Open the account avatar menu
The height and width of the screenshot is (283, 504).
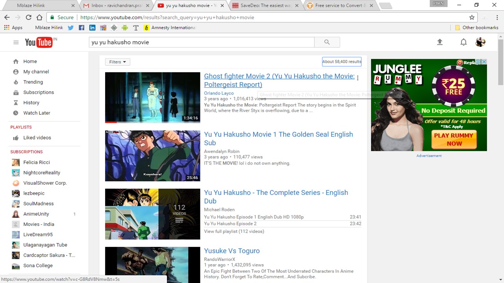480,42
